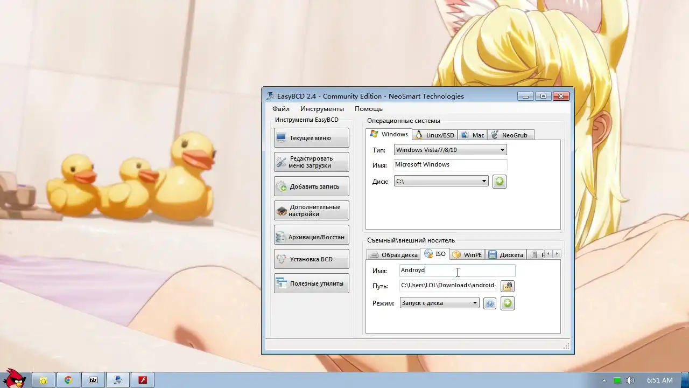Open Установка BCD section
The width and height of the screenshot is (689, 388).
pyautogui.click(x=311, y=259)
